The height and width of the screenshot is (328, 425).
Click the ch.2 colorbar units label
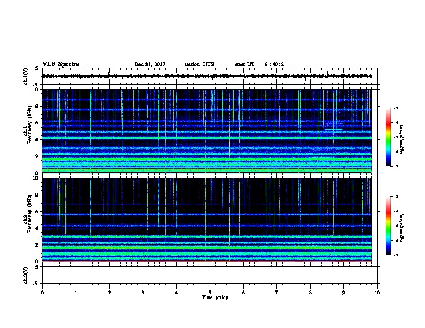tap(401, 228)
